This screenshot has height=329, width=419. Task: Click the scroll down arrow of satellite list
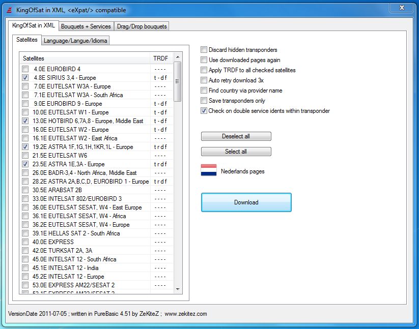pos(178,289)
